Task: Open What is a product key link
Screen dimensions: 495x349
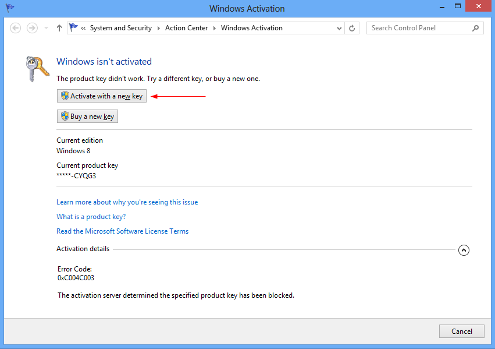Action: click(91, 216)
